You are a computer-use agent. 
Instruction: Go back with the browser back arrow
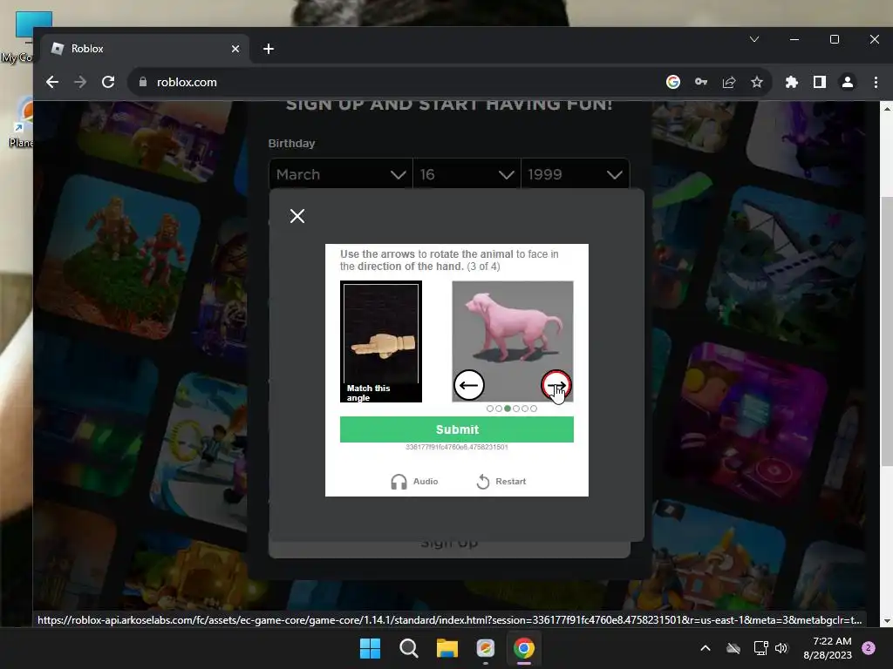[52, 82]
